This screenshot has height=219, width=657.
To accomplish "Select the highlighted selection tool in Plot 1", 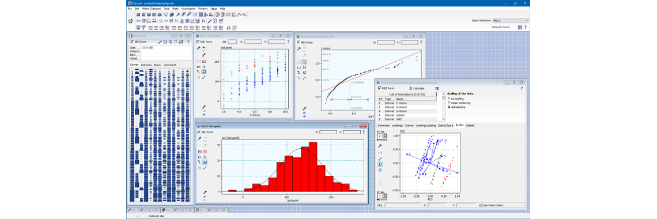I will [x=205, y=73].
